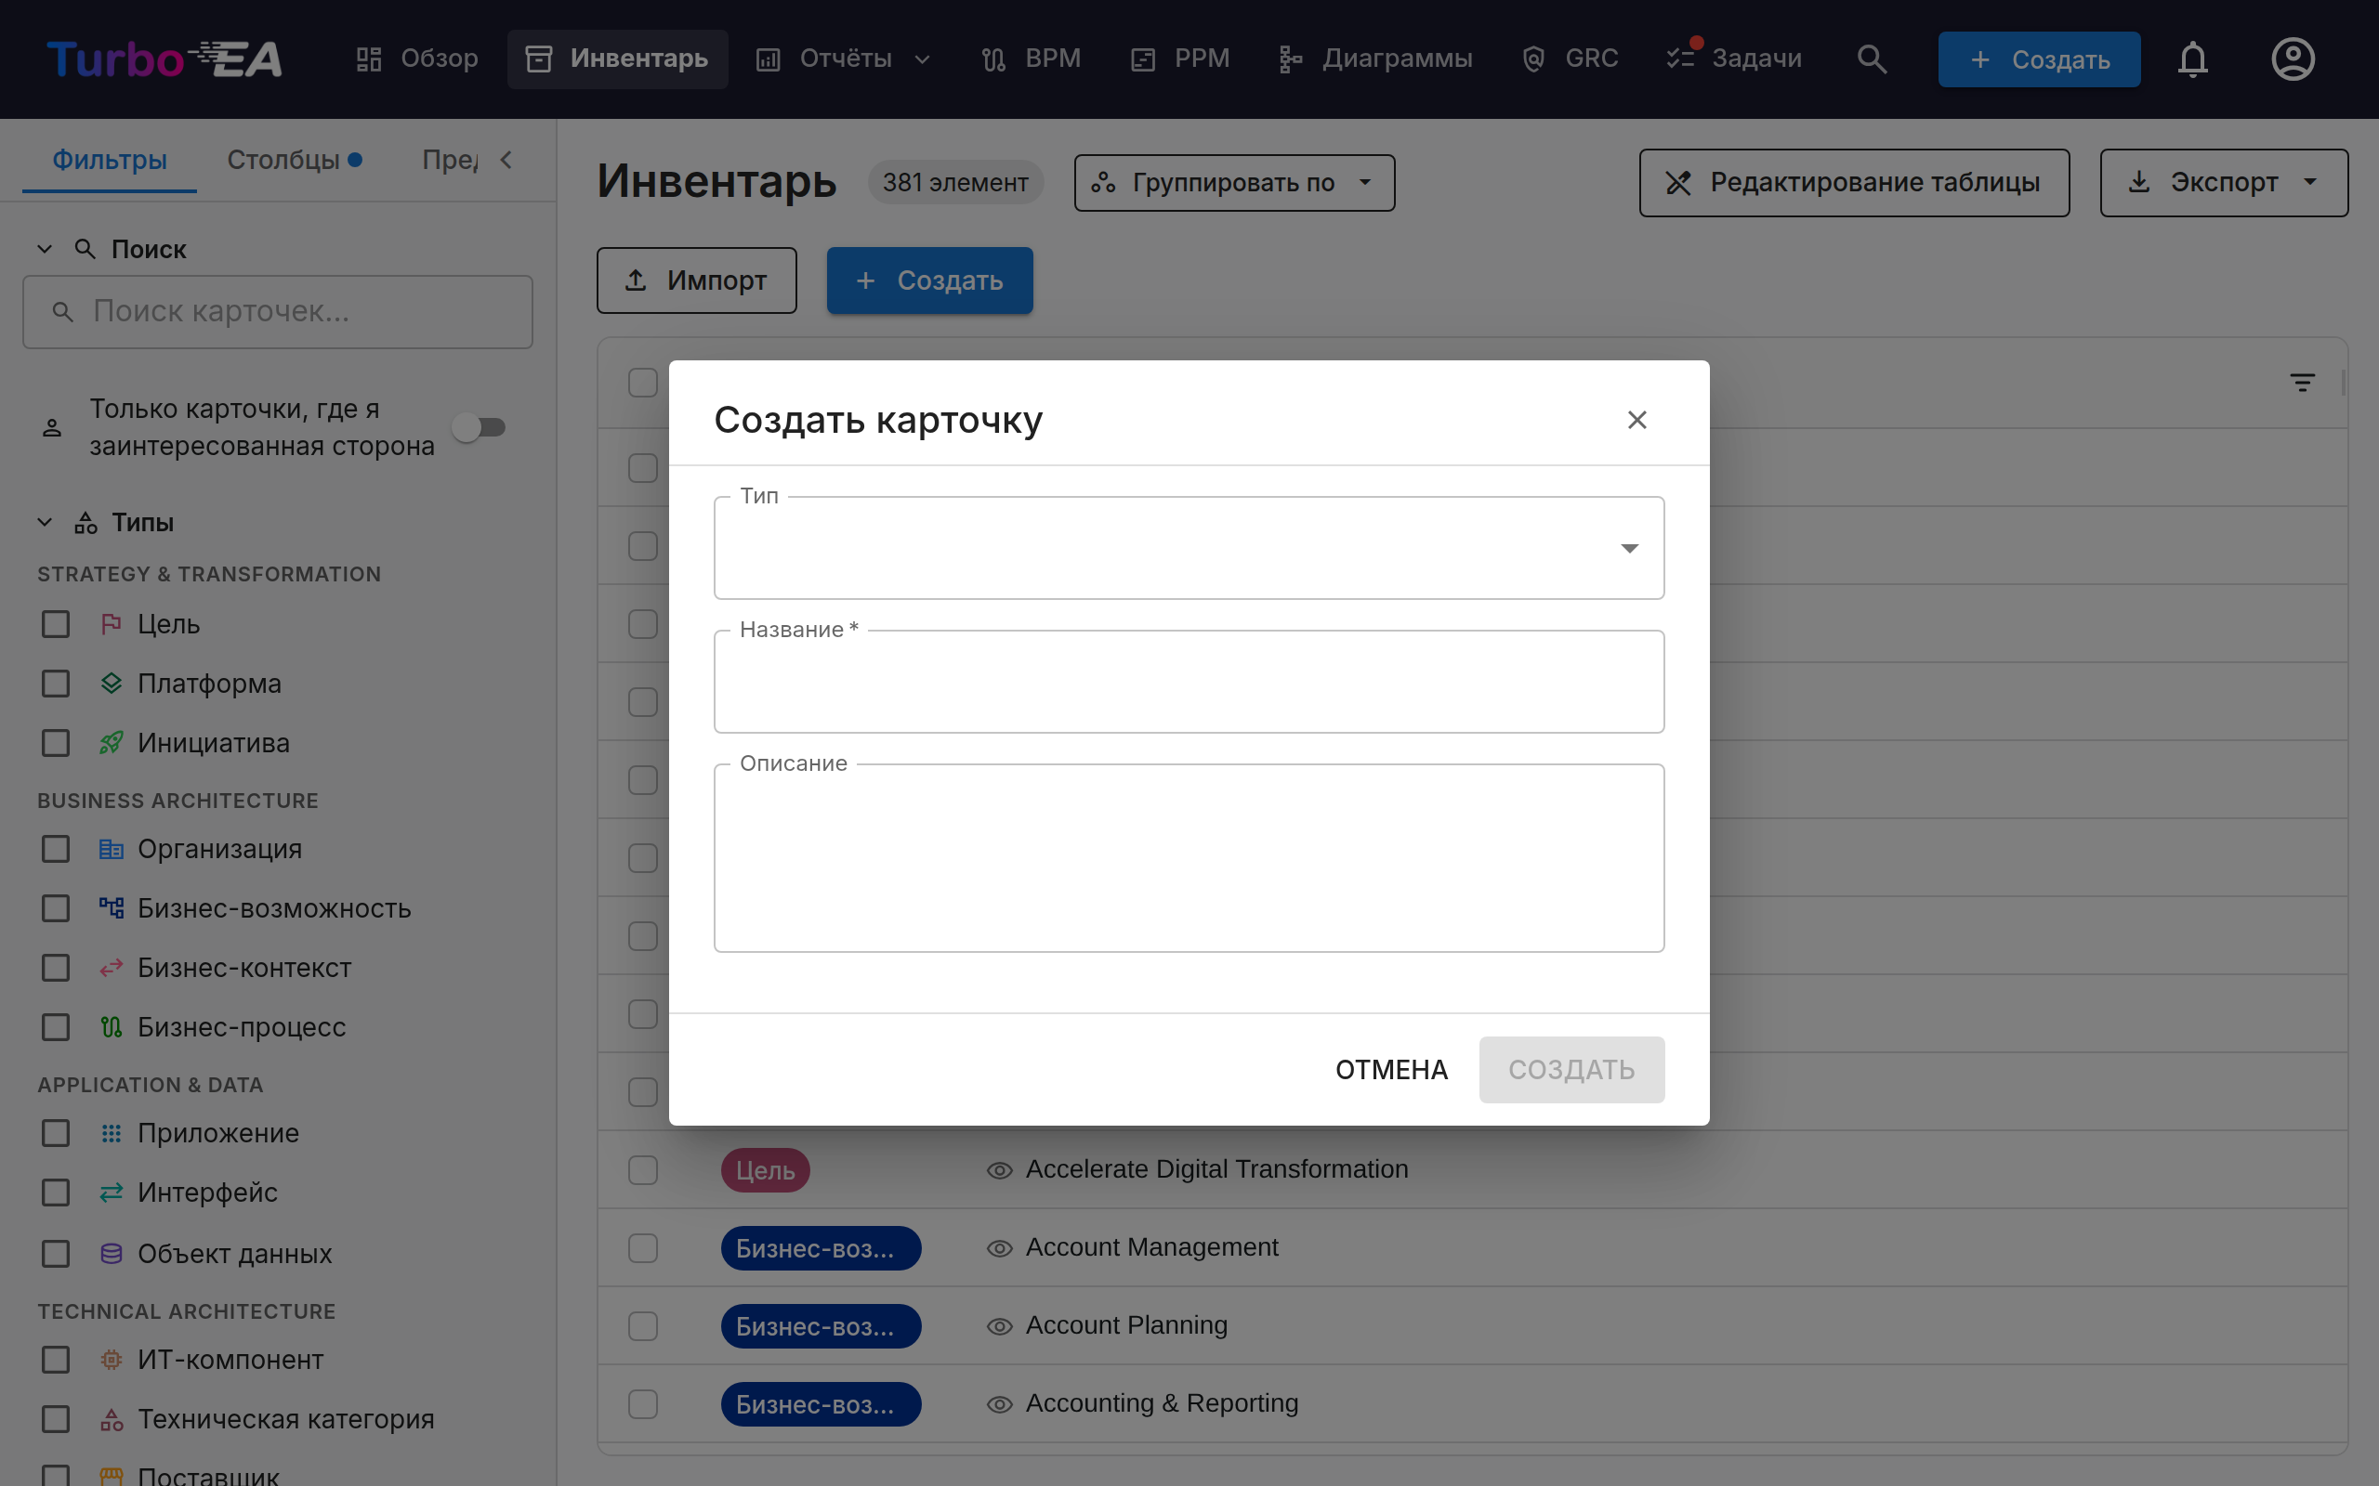2379x1486 pixels.
Task: Open the Группировать по dropdown
Action: click(x=1234, y=183)
